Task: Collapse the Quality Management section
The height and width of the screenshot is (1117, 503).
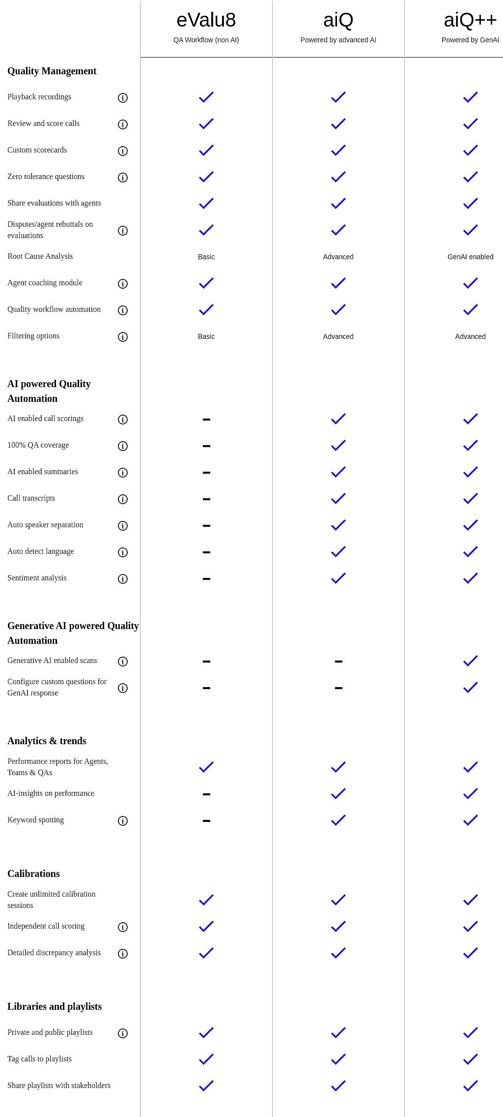Action: [52, 71]
